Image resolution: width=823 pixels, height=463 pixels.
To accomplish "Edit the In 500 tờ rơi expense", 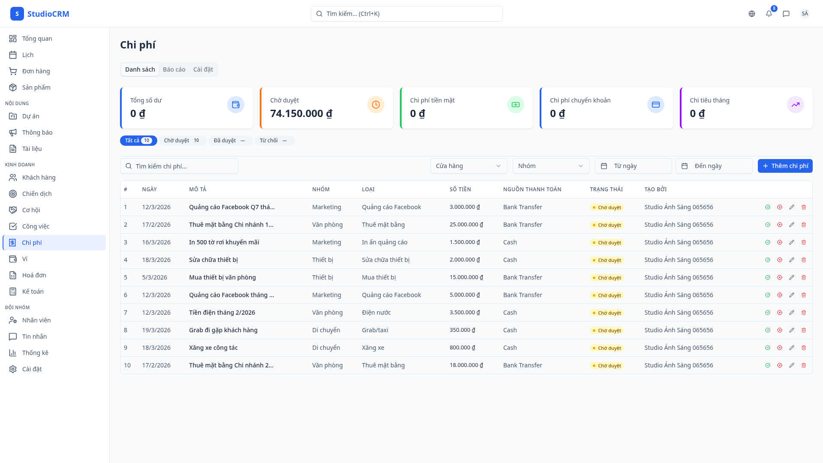I will (792, 242).
